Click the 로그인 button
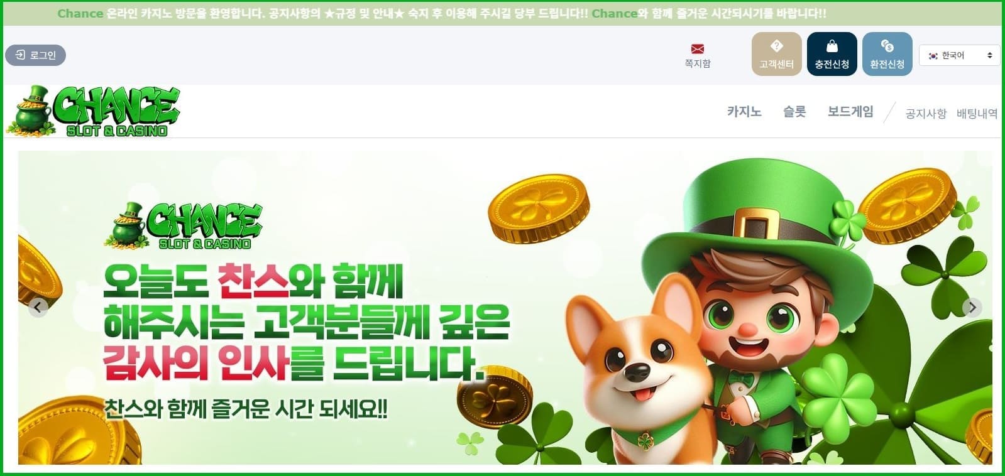The width and height of the screenshot is (1005, 476). point(35,55)
